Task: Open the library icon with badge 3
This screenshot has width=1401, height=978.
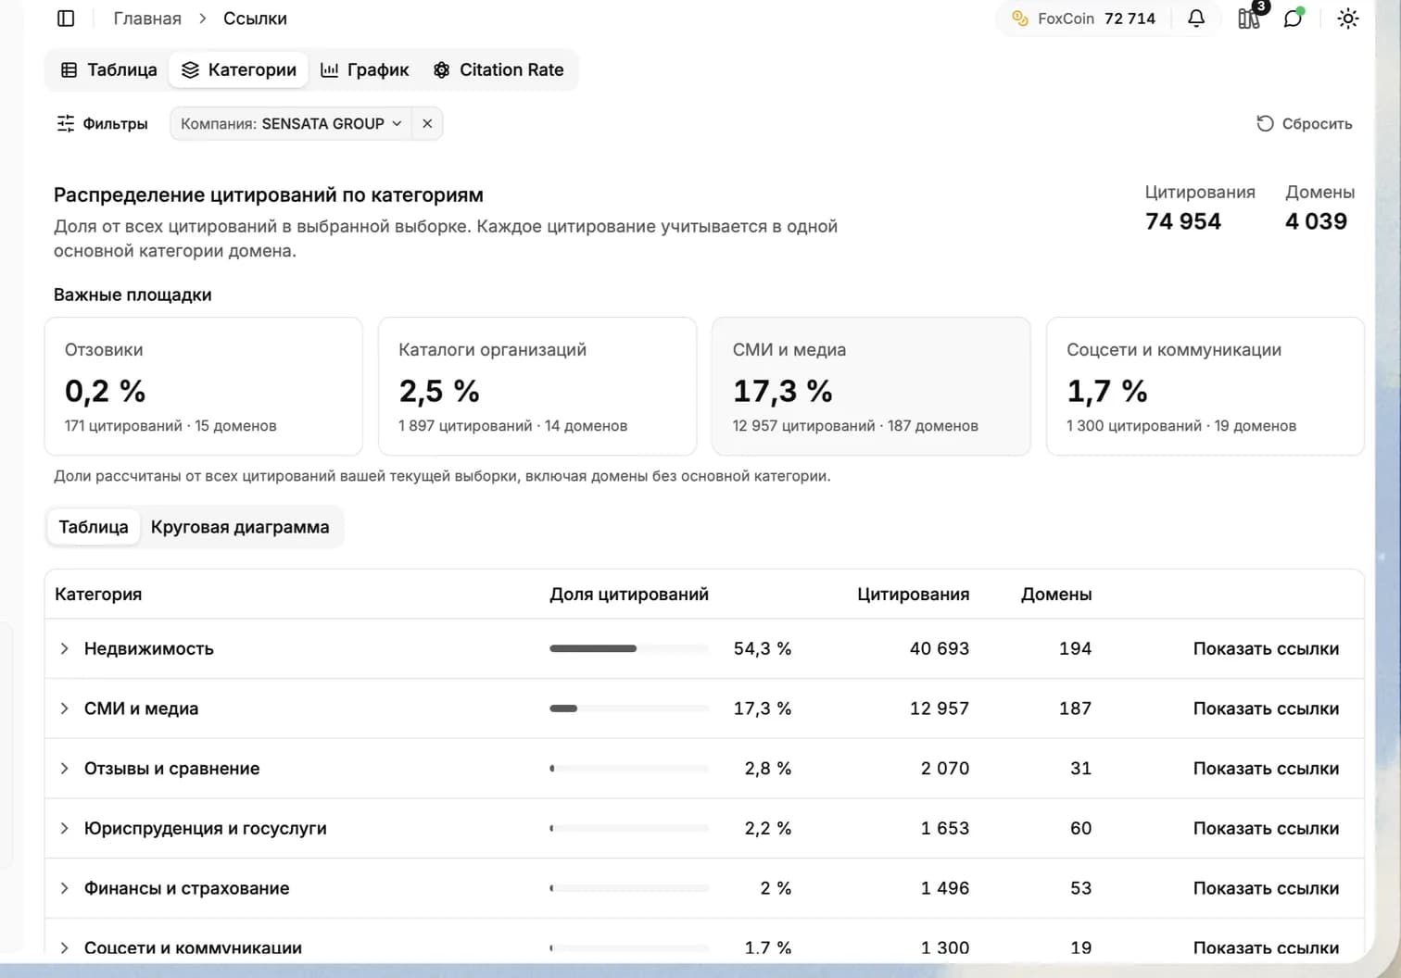Action: (x=1249, y=19)
